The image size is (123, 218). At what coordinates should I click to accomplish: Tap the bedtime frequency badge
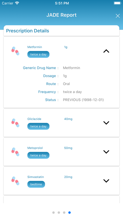[36, 184]
